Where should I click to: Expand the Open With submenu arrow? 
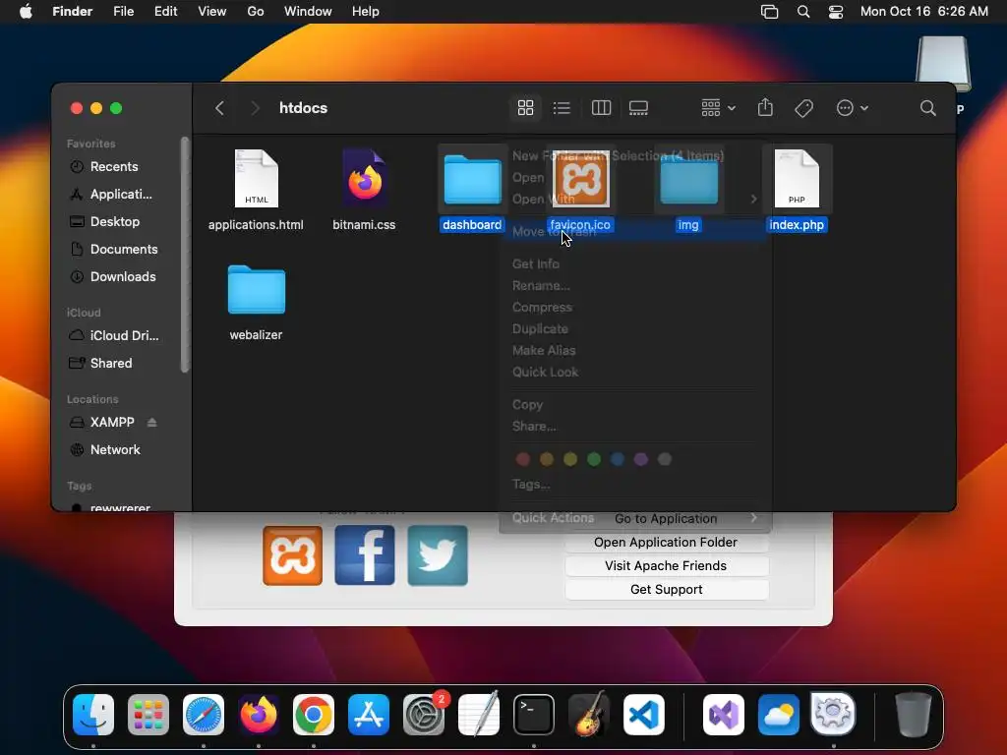coord(753,199)
